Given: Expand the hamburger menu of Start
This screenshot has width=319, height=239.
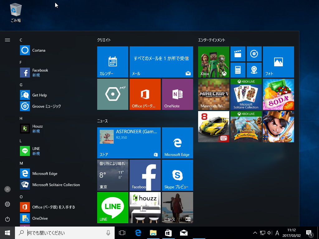Looking at the screenshot, I should click(x=7, y=40).
